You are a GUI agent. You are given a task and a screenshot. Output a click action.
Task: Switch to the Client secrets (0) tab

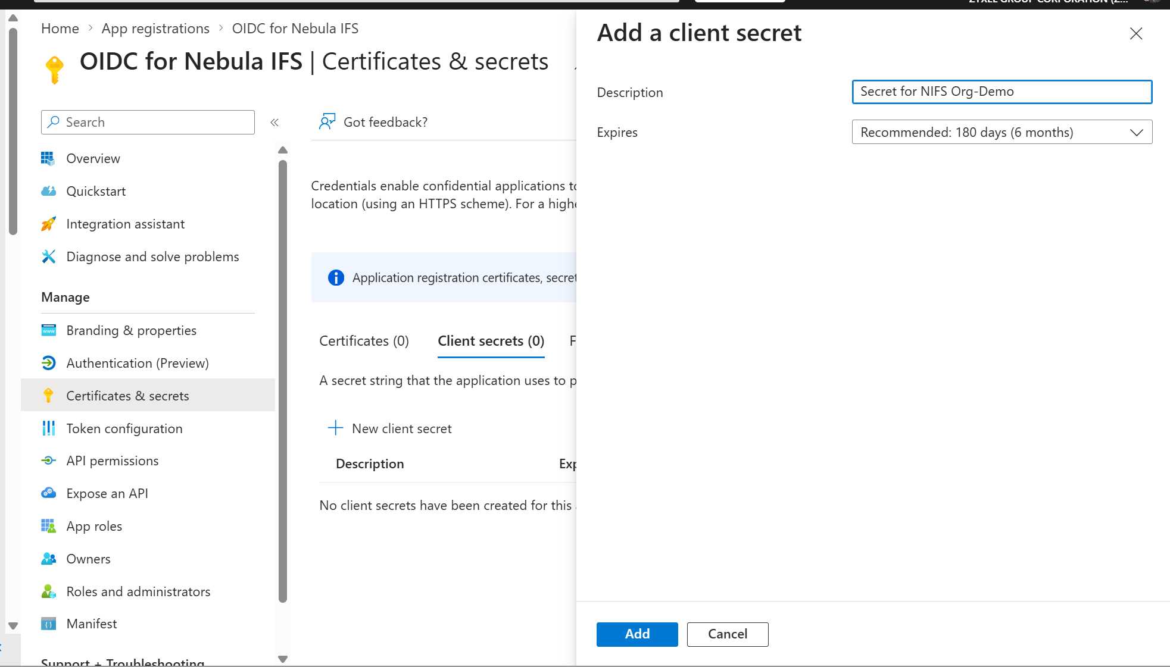pos(491,341)
